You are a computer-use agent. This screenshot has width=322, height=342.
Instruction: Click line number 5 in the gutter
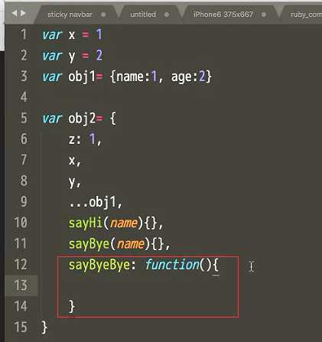(x=24, y=118)
